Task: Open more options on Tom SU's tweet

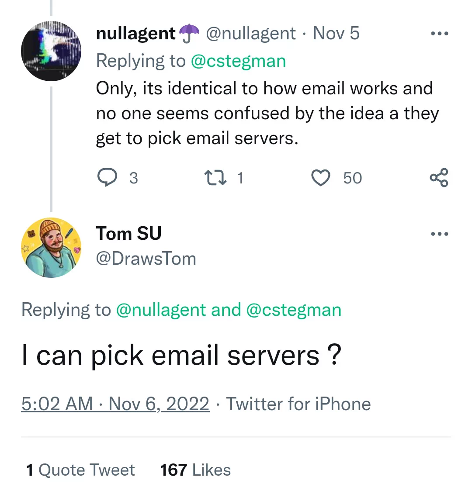Action: coord(440,234)
